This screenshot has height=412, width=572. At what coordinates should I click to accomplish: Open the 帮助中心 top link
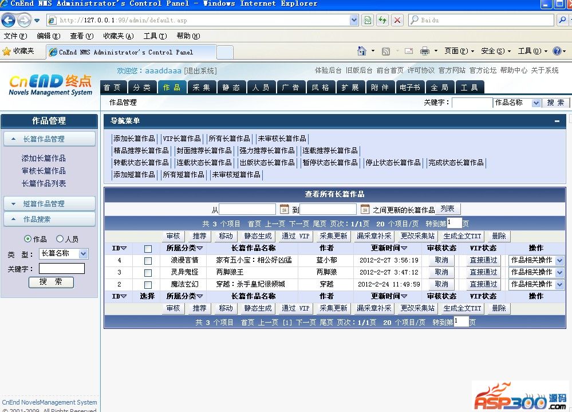514,70
